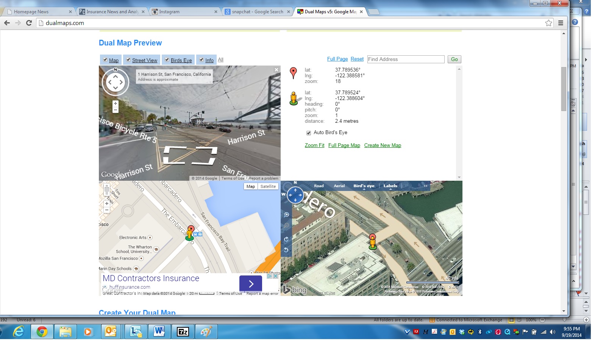Screen dimensions: 606x341
Task: Open the Chrome menu
Action: click(x=561, y=23)
